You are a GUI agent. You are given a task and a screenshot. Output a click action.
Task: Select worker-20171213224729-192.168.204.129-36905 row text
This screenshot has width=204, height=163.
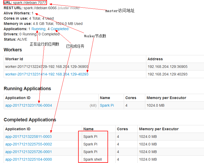click(47, 67)
